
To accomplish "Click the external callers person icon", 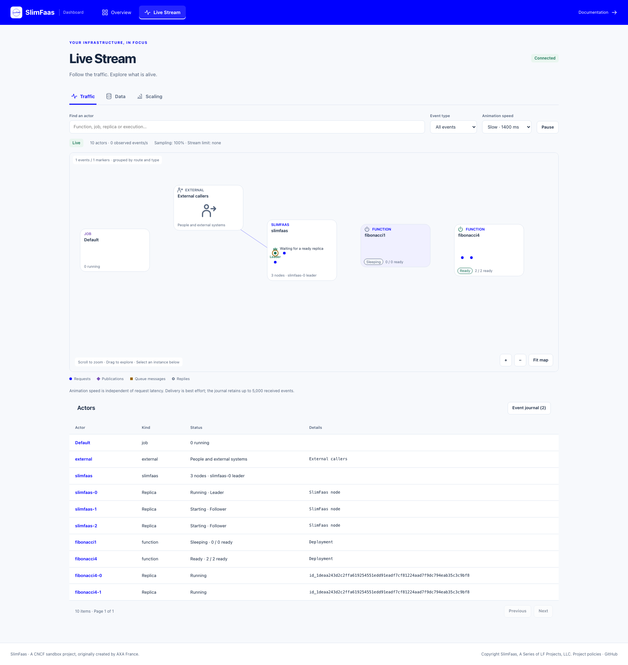I will tap(209, 211).
